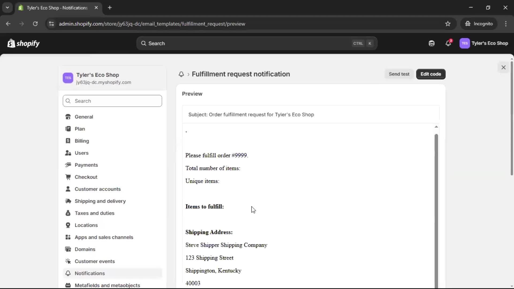Open the browser menu with three dots

point(506,24)
